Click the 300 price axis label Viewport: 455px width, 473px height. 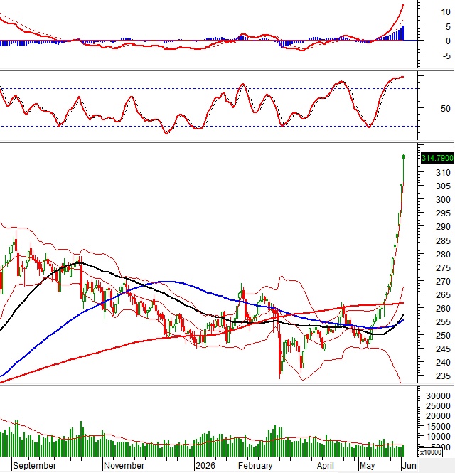[443, 199]
